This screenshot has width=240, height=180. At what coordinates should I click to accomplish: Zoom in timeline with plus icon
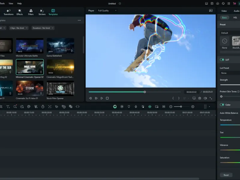[x=193, y=107]
